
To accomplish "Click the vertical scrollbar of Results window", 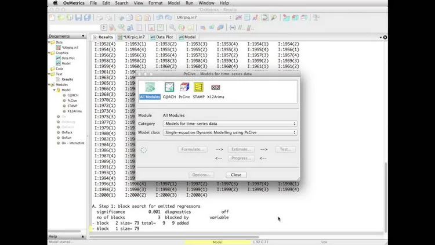I will coord(386,197).
